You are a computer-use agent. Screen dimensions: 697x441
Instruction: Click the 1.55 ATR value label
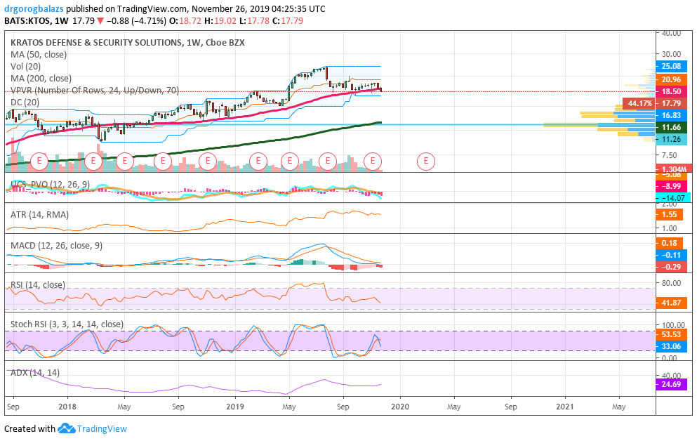(x=670, y=215)
